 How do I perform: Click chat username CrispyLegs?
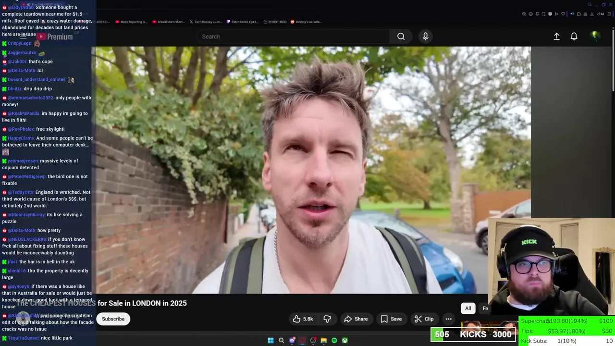point(19,43)
